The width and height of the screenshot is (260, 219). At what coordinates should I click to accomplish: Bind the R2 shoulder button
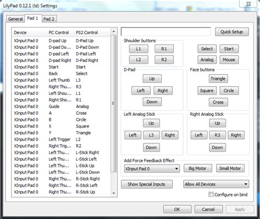click(164, 60)
